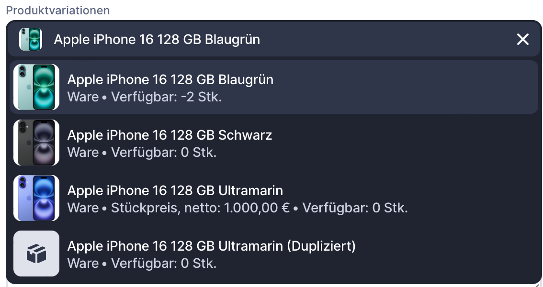Click the box placeholder icon for the duplicated product

(x=36, y=254)
